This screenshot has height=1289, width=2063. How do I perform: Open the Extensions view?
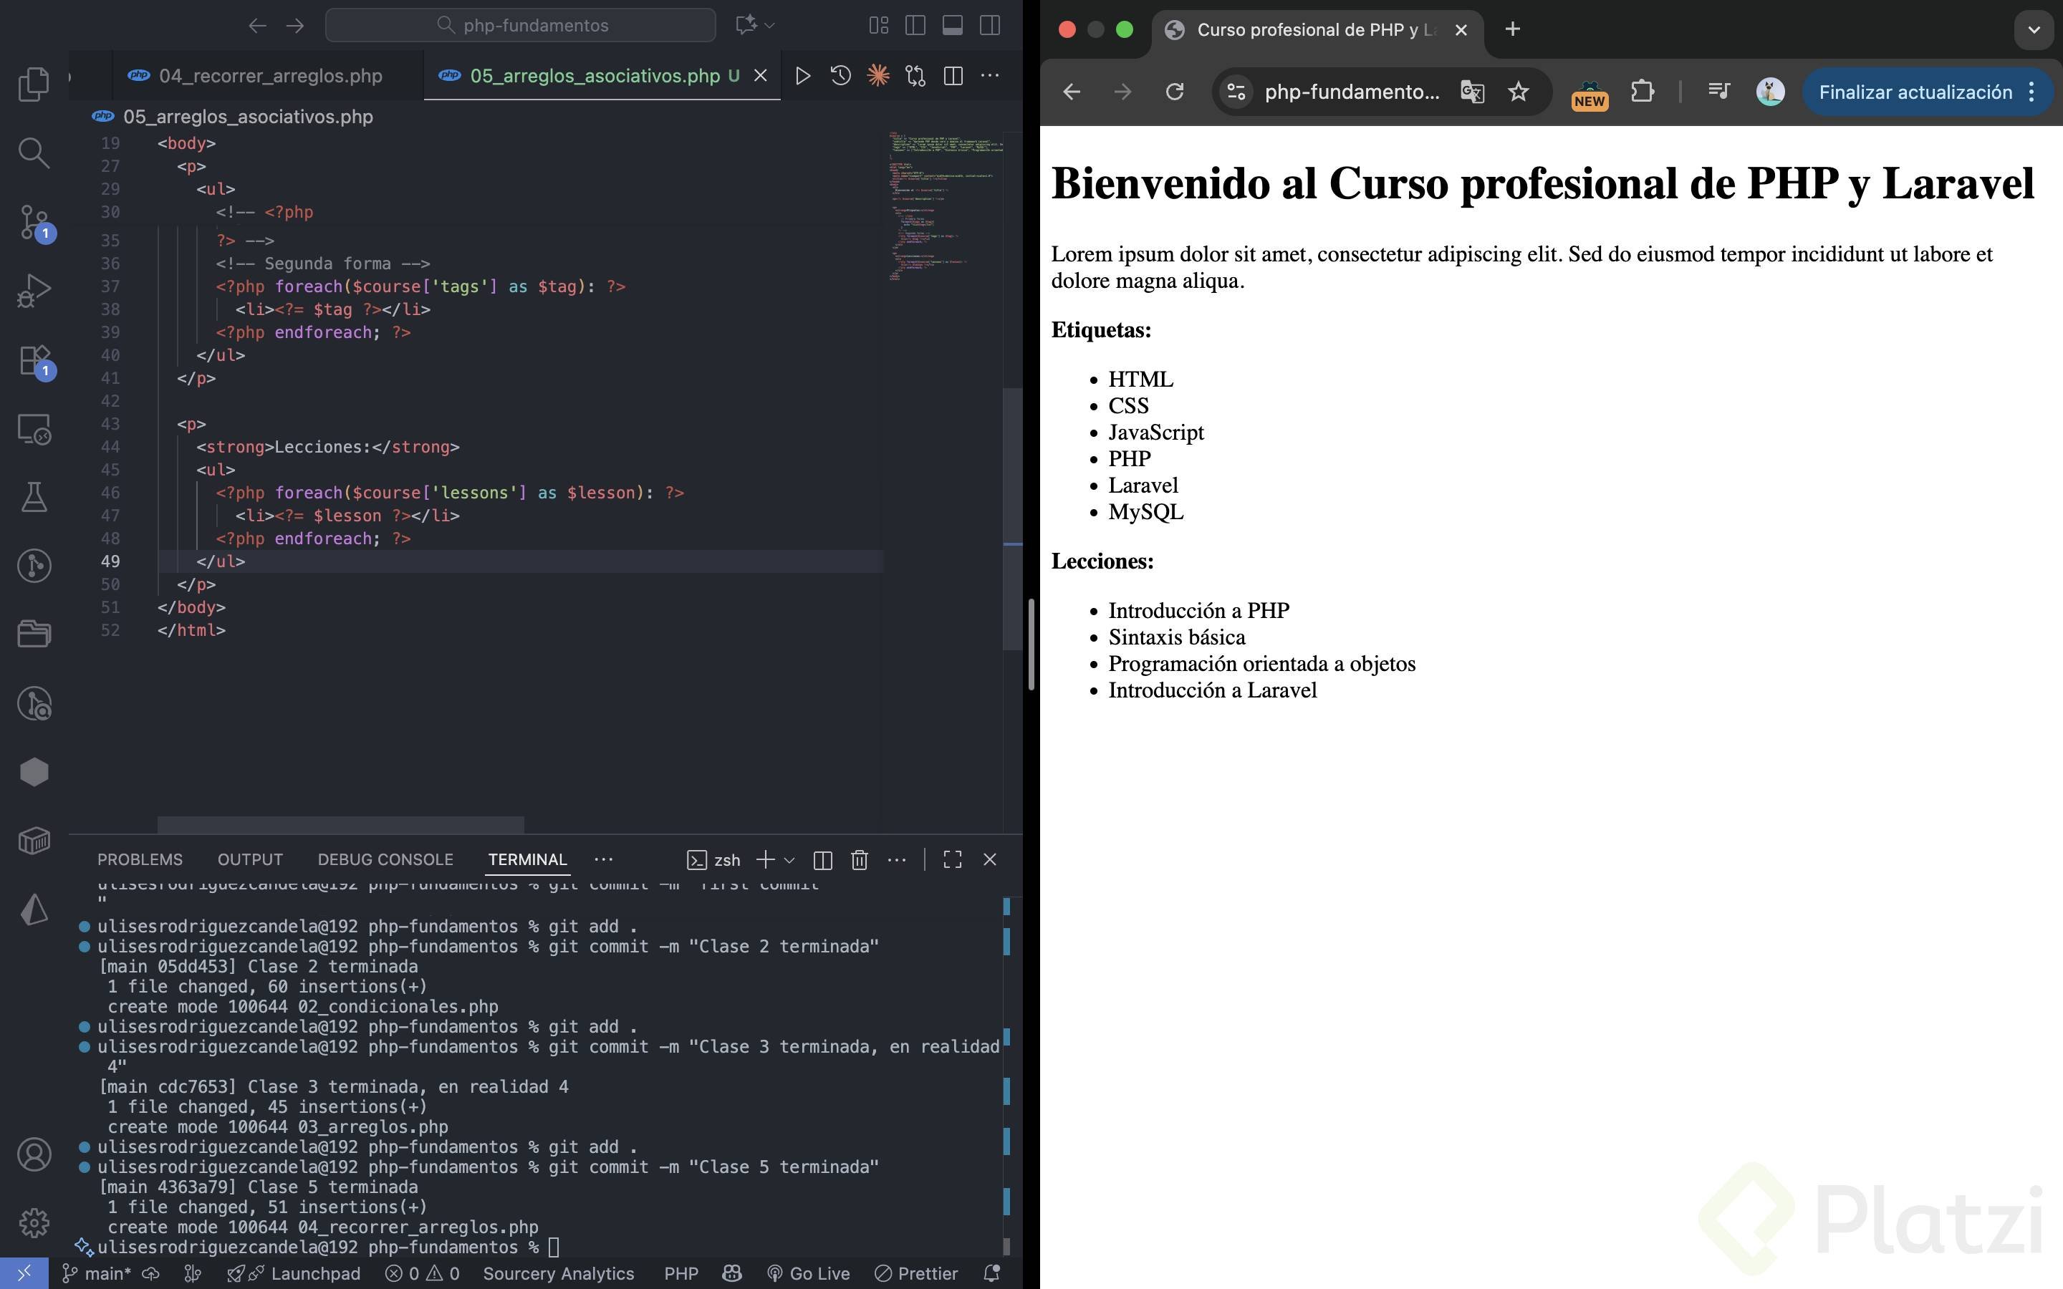coord(33,359)
